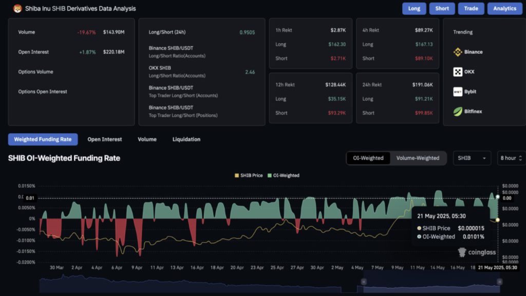
Task: Open the Analytics button
Action: click(504, 8)
